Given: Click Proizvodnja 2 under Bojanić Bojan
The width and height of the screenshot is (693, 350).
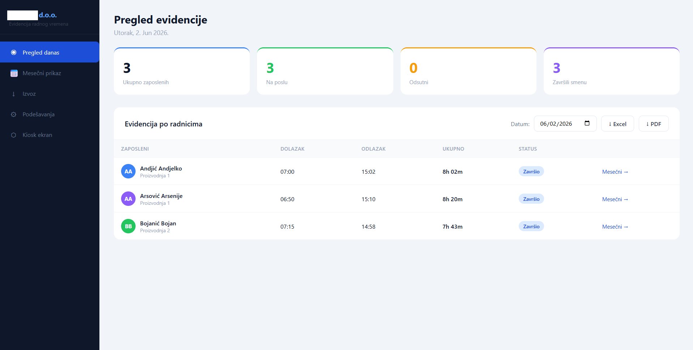Looking at the screenshot, I should tap(155, 230).
